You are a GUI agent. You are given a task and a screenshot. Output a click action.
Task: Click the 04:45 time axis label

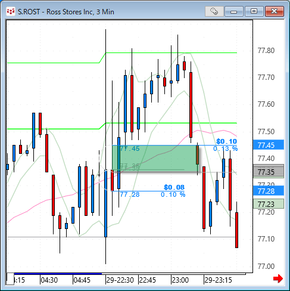[82, 280]
